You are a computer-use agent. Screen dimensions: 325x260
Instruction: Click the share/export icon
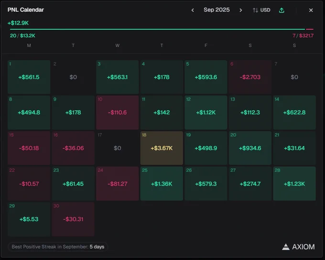(282, 10)
